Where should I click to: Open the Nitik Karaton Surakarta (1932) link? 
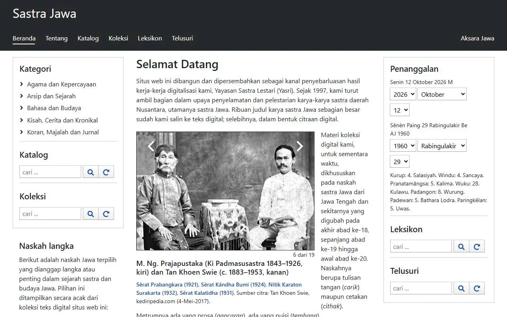(219, 289)
